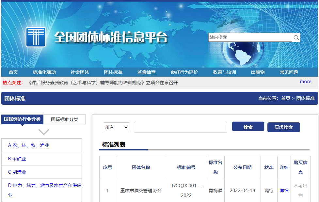The height and width of the screenshot is (202, 319).
Task: Go to 社会团体 menu item
Action: tap(80, 72)
